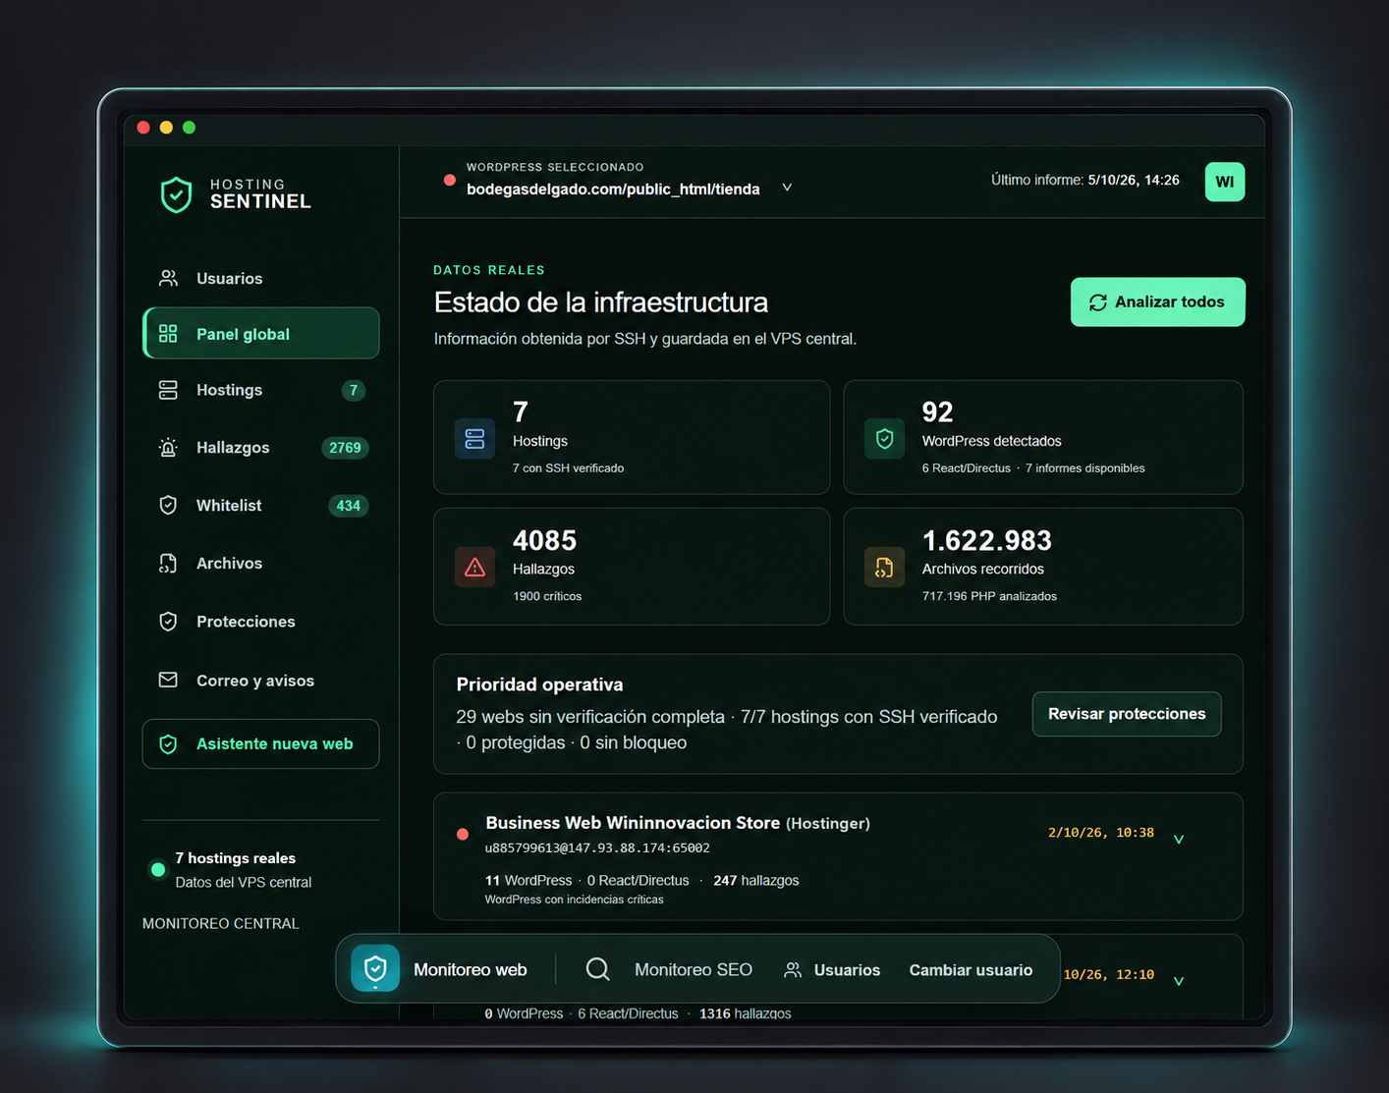Click red status dot of Business Web Wininnovacion
The width and height of the screenshot is (1389, 1093).
(x=463, y=835)
